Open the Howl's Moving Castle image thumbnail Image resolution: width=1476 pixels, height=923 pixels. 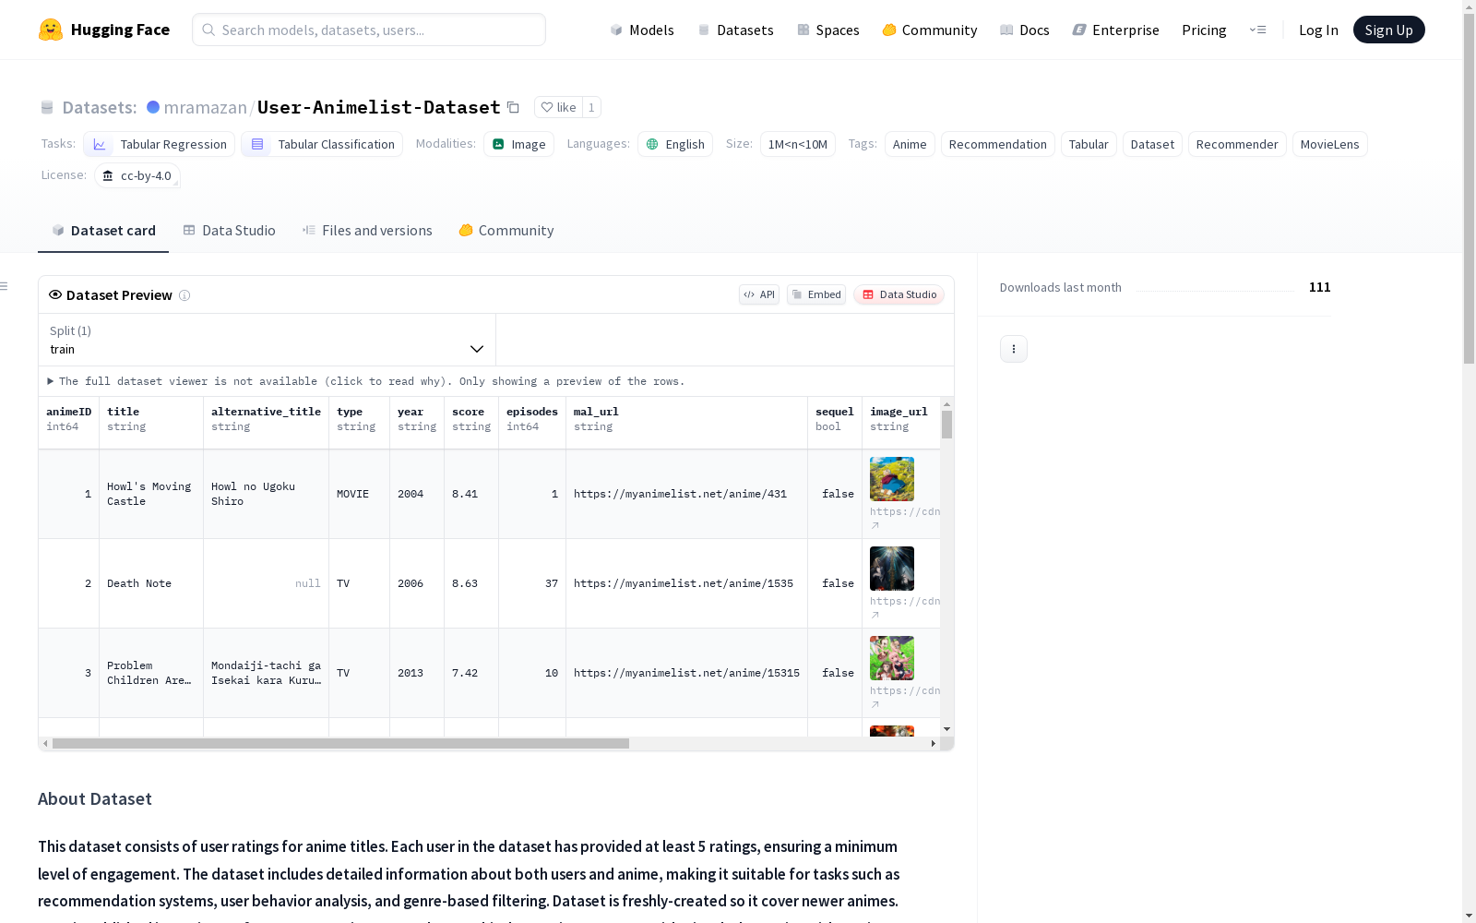tap(892, 479)
